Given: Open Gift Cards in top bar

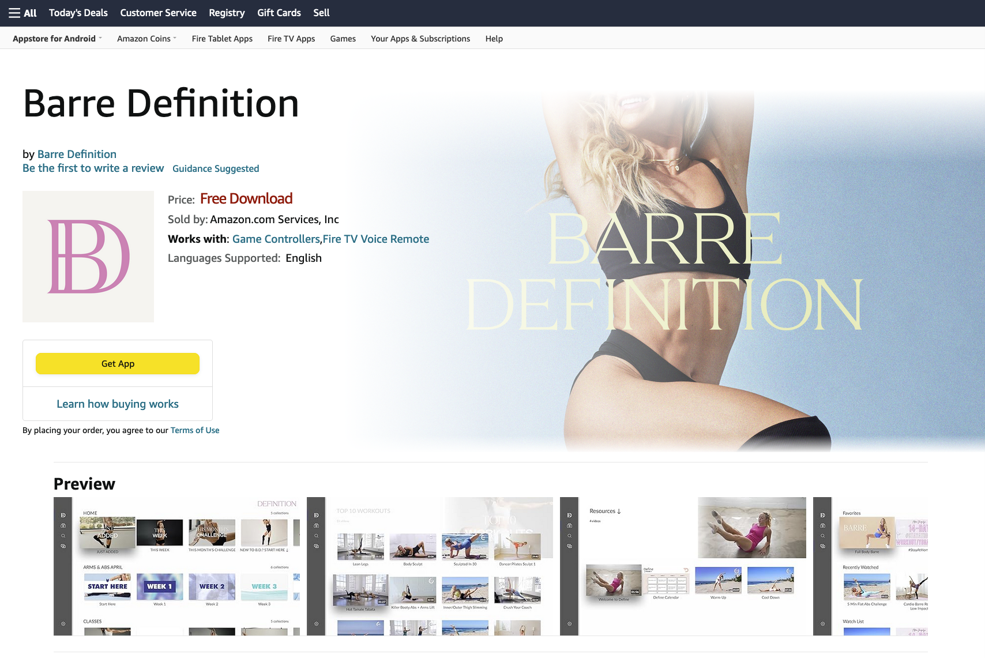Looking at the screenshot, I should pyautogui.click(x=279, y=13).
